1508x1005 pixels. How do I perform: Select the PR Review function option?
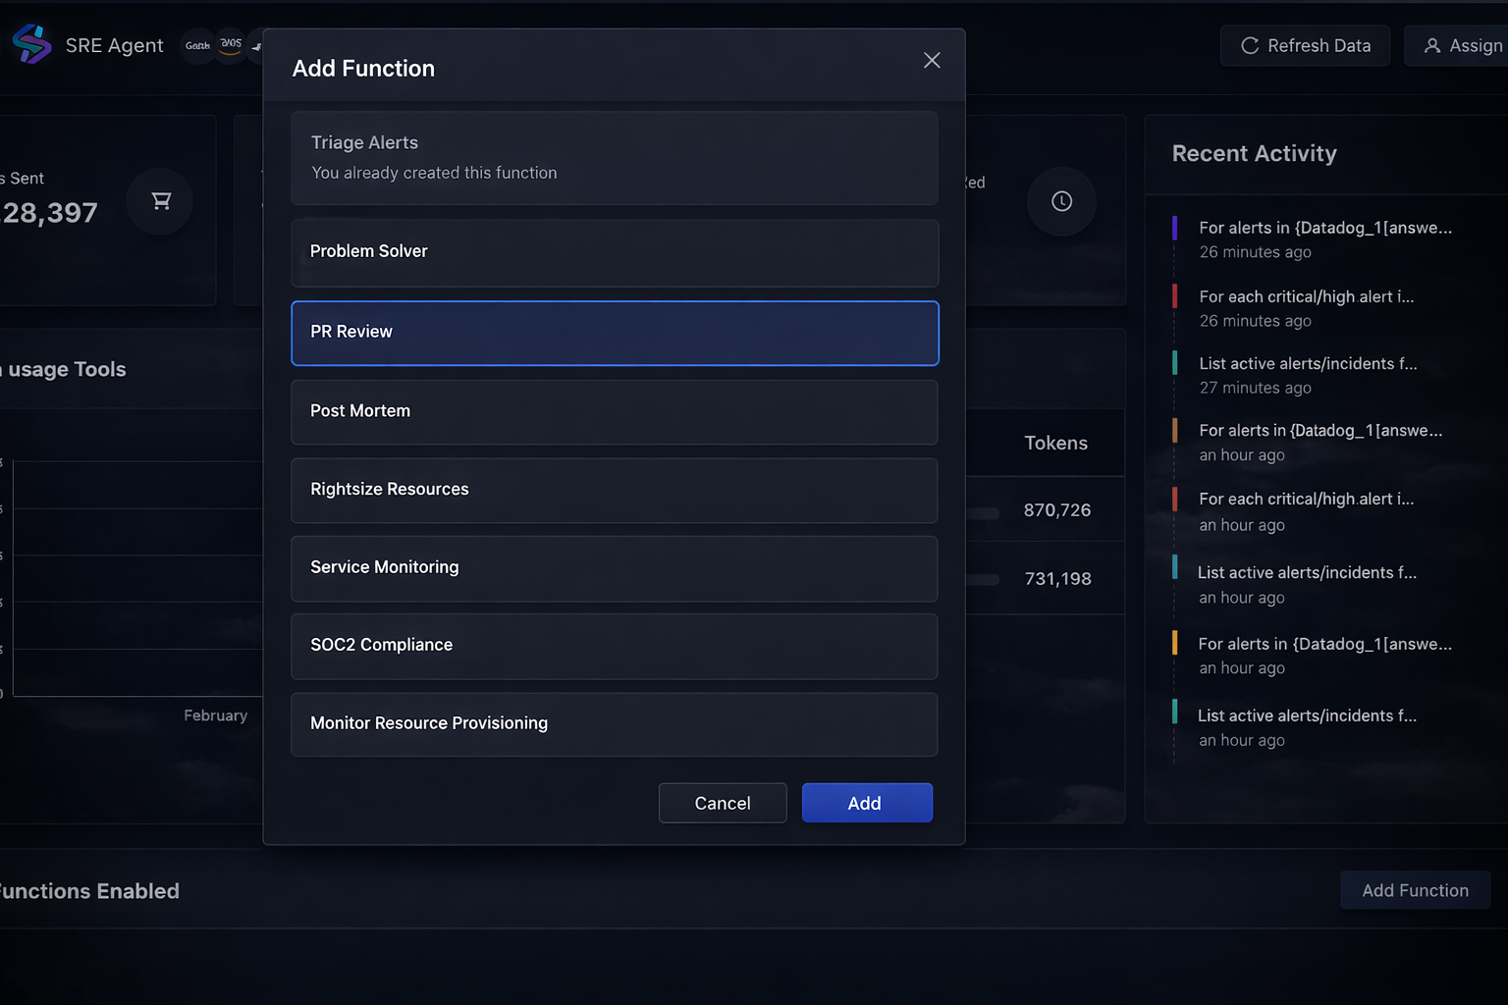pos(615,333)
